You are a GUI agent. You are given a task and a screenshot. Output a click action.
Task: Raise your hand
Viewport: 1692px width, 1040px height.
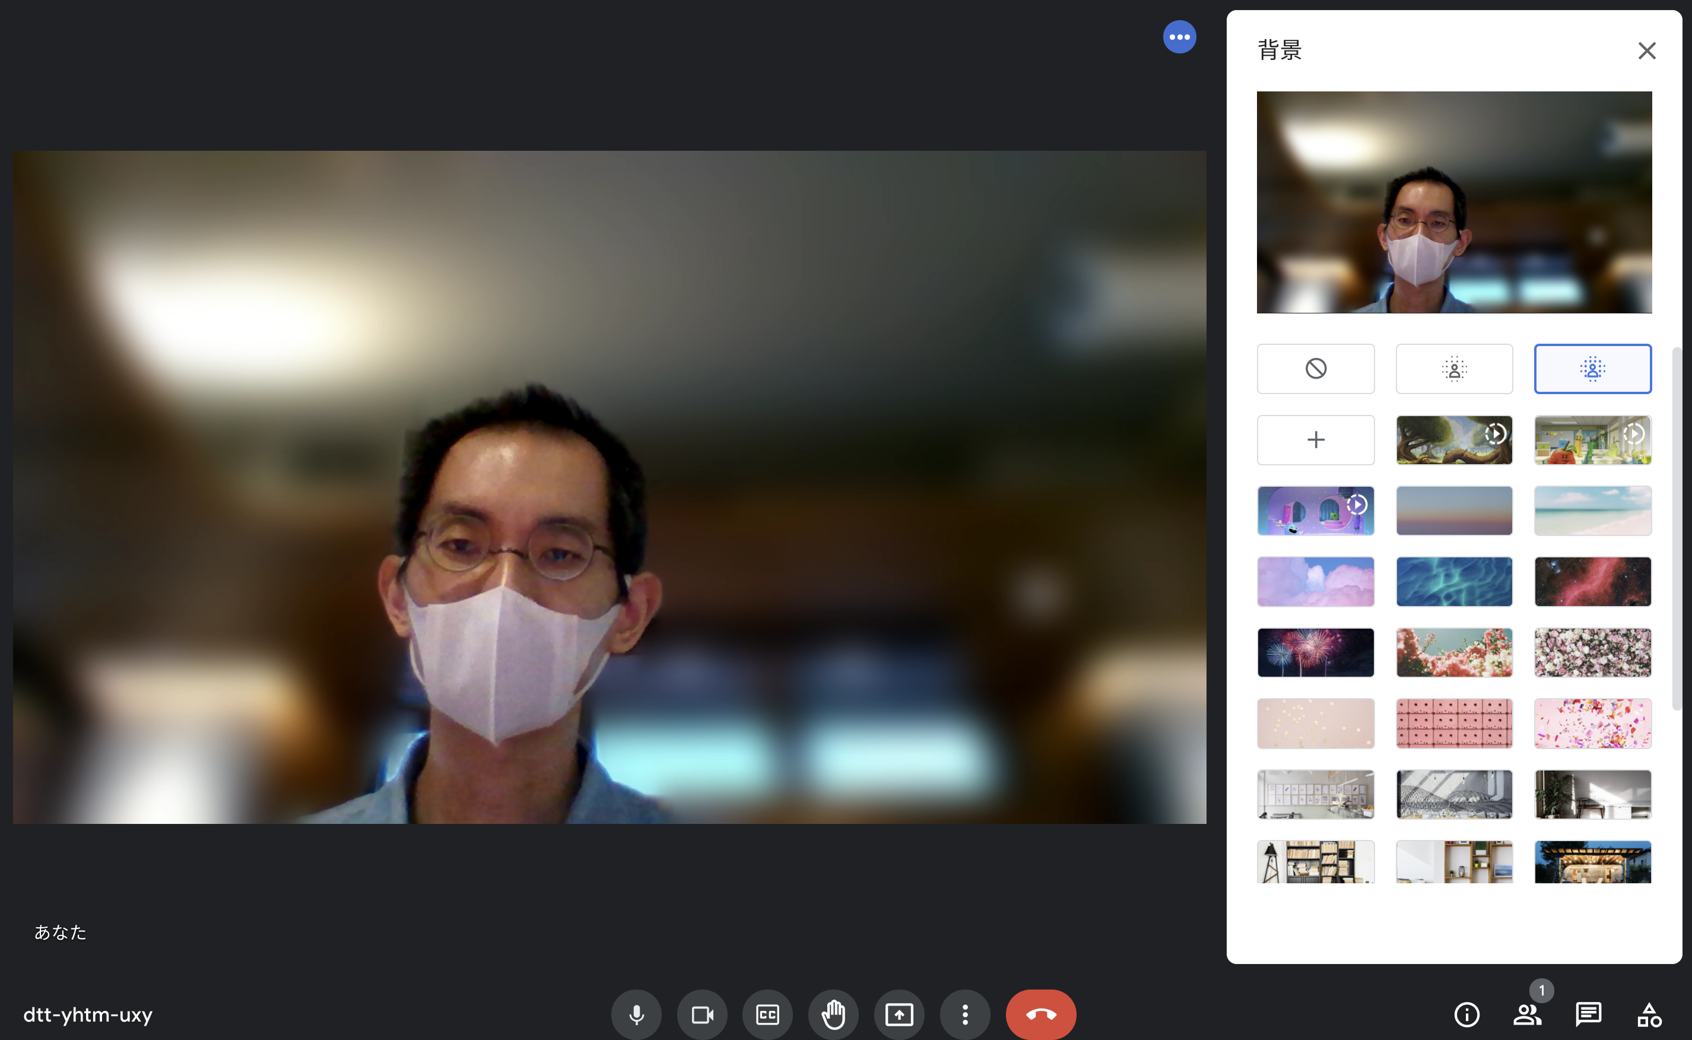[833, 1014]
